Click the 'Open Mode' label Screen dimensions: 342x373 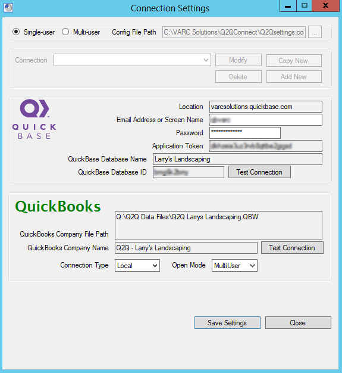point(189,265)
